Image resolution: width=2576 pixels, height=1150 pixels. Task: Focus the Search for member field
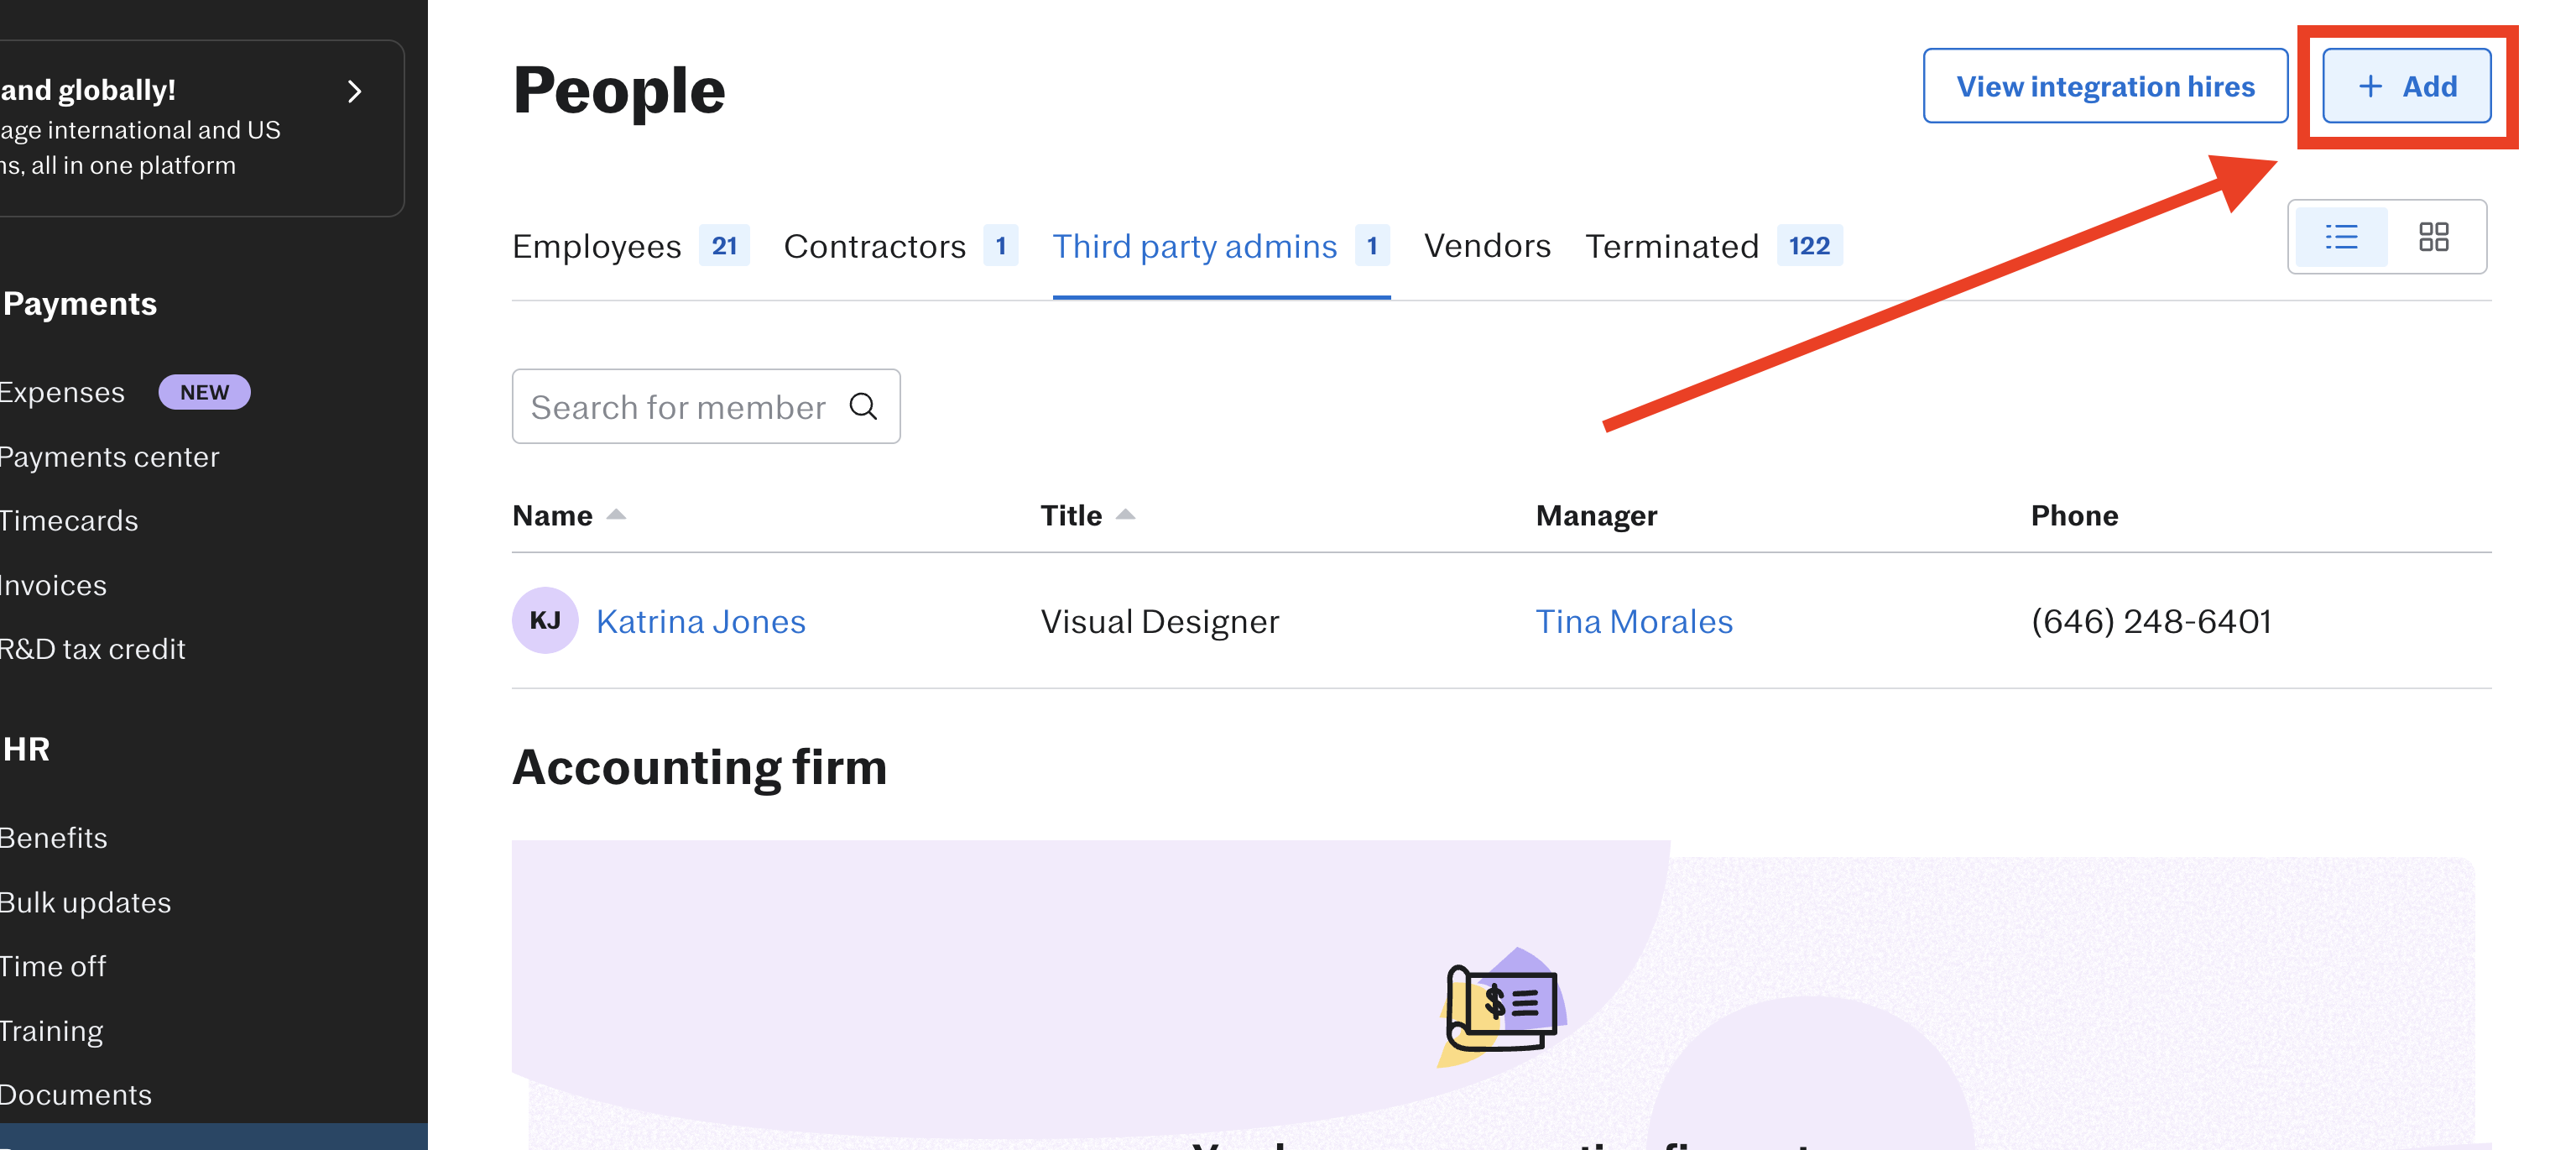(680, 407)
